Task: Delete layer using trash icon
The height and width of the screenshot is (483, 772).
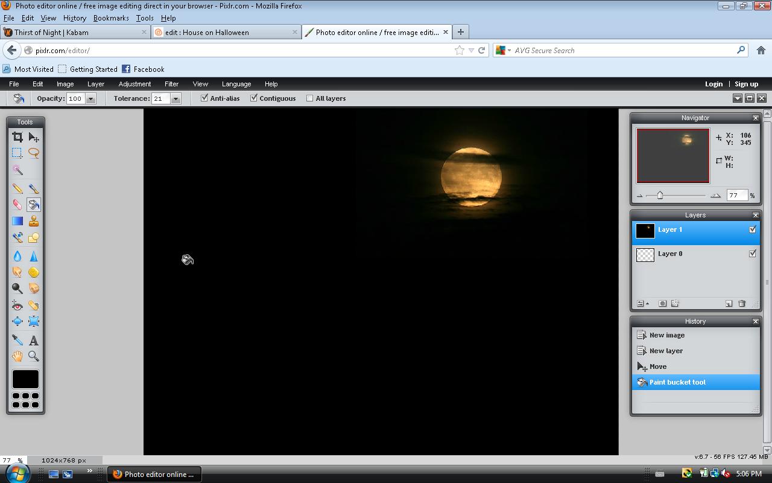Action: tap(742, 304)
